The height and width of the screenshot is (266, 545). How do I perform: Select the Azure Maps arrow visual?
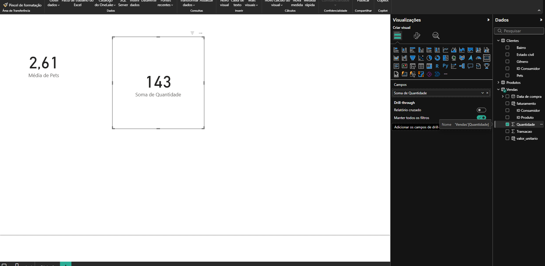click(x=470, y=58)
